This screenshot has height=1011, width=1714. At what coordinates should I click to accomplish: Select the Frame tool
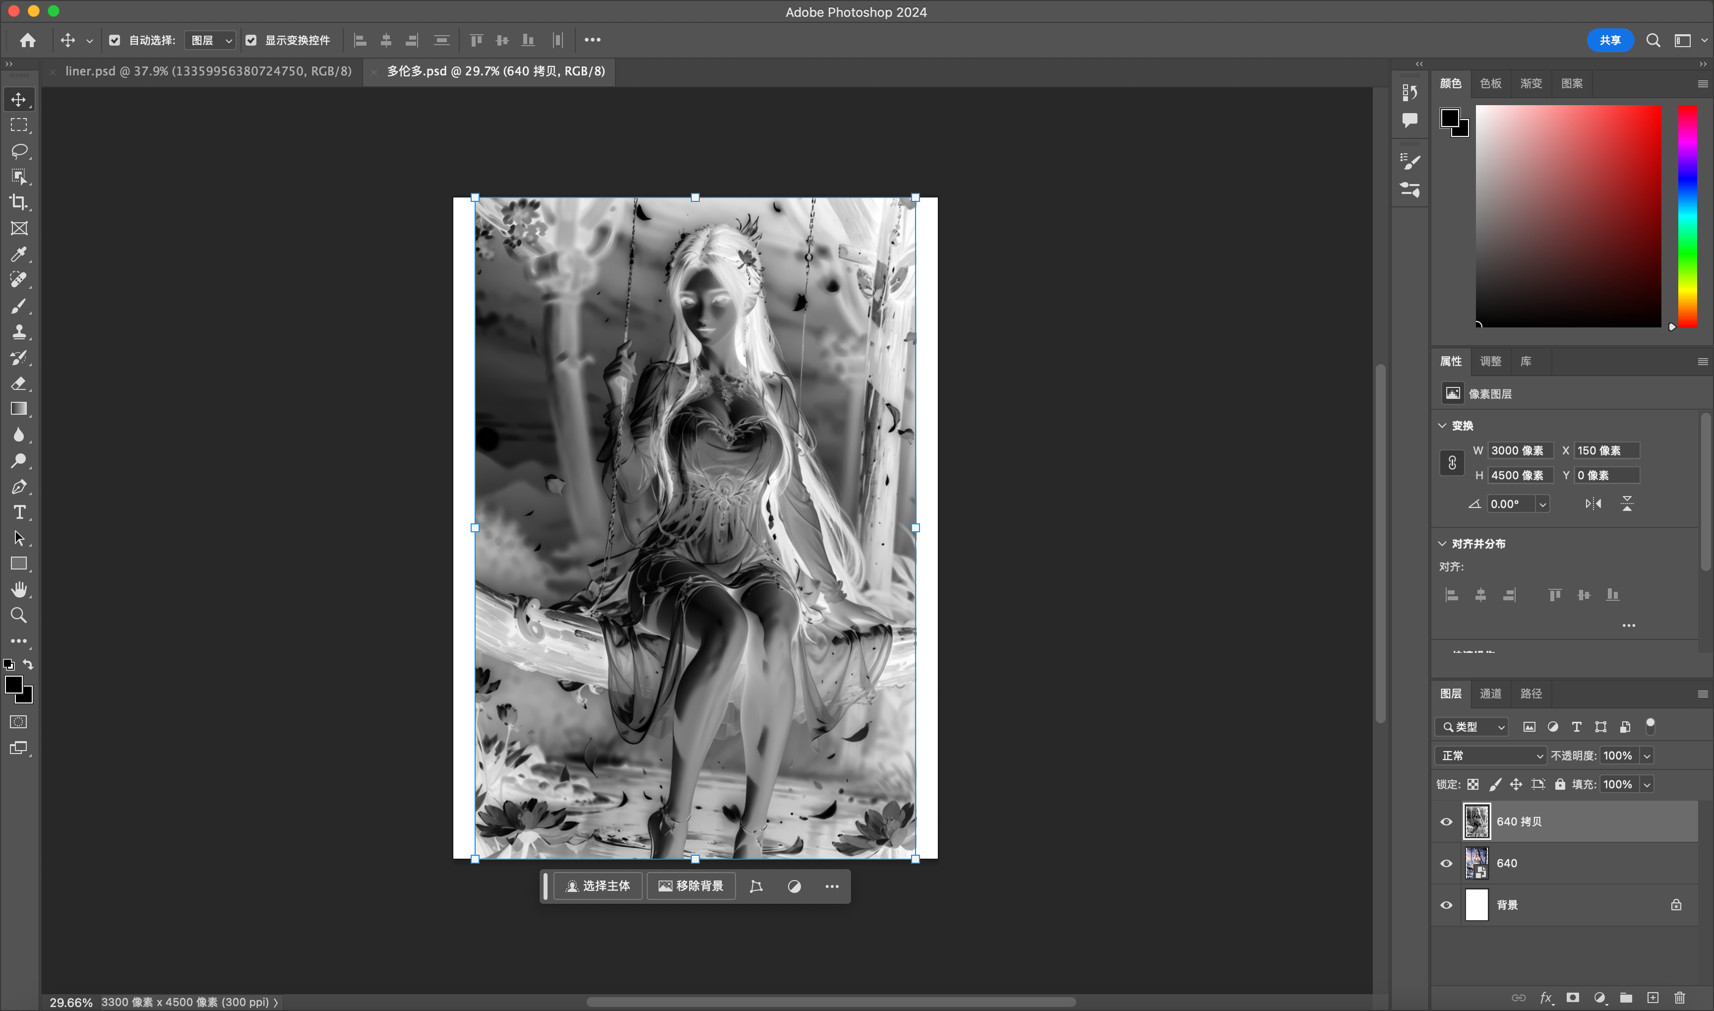coord(19,228)
